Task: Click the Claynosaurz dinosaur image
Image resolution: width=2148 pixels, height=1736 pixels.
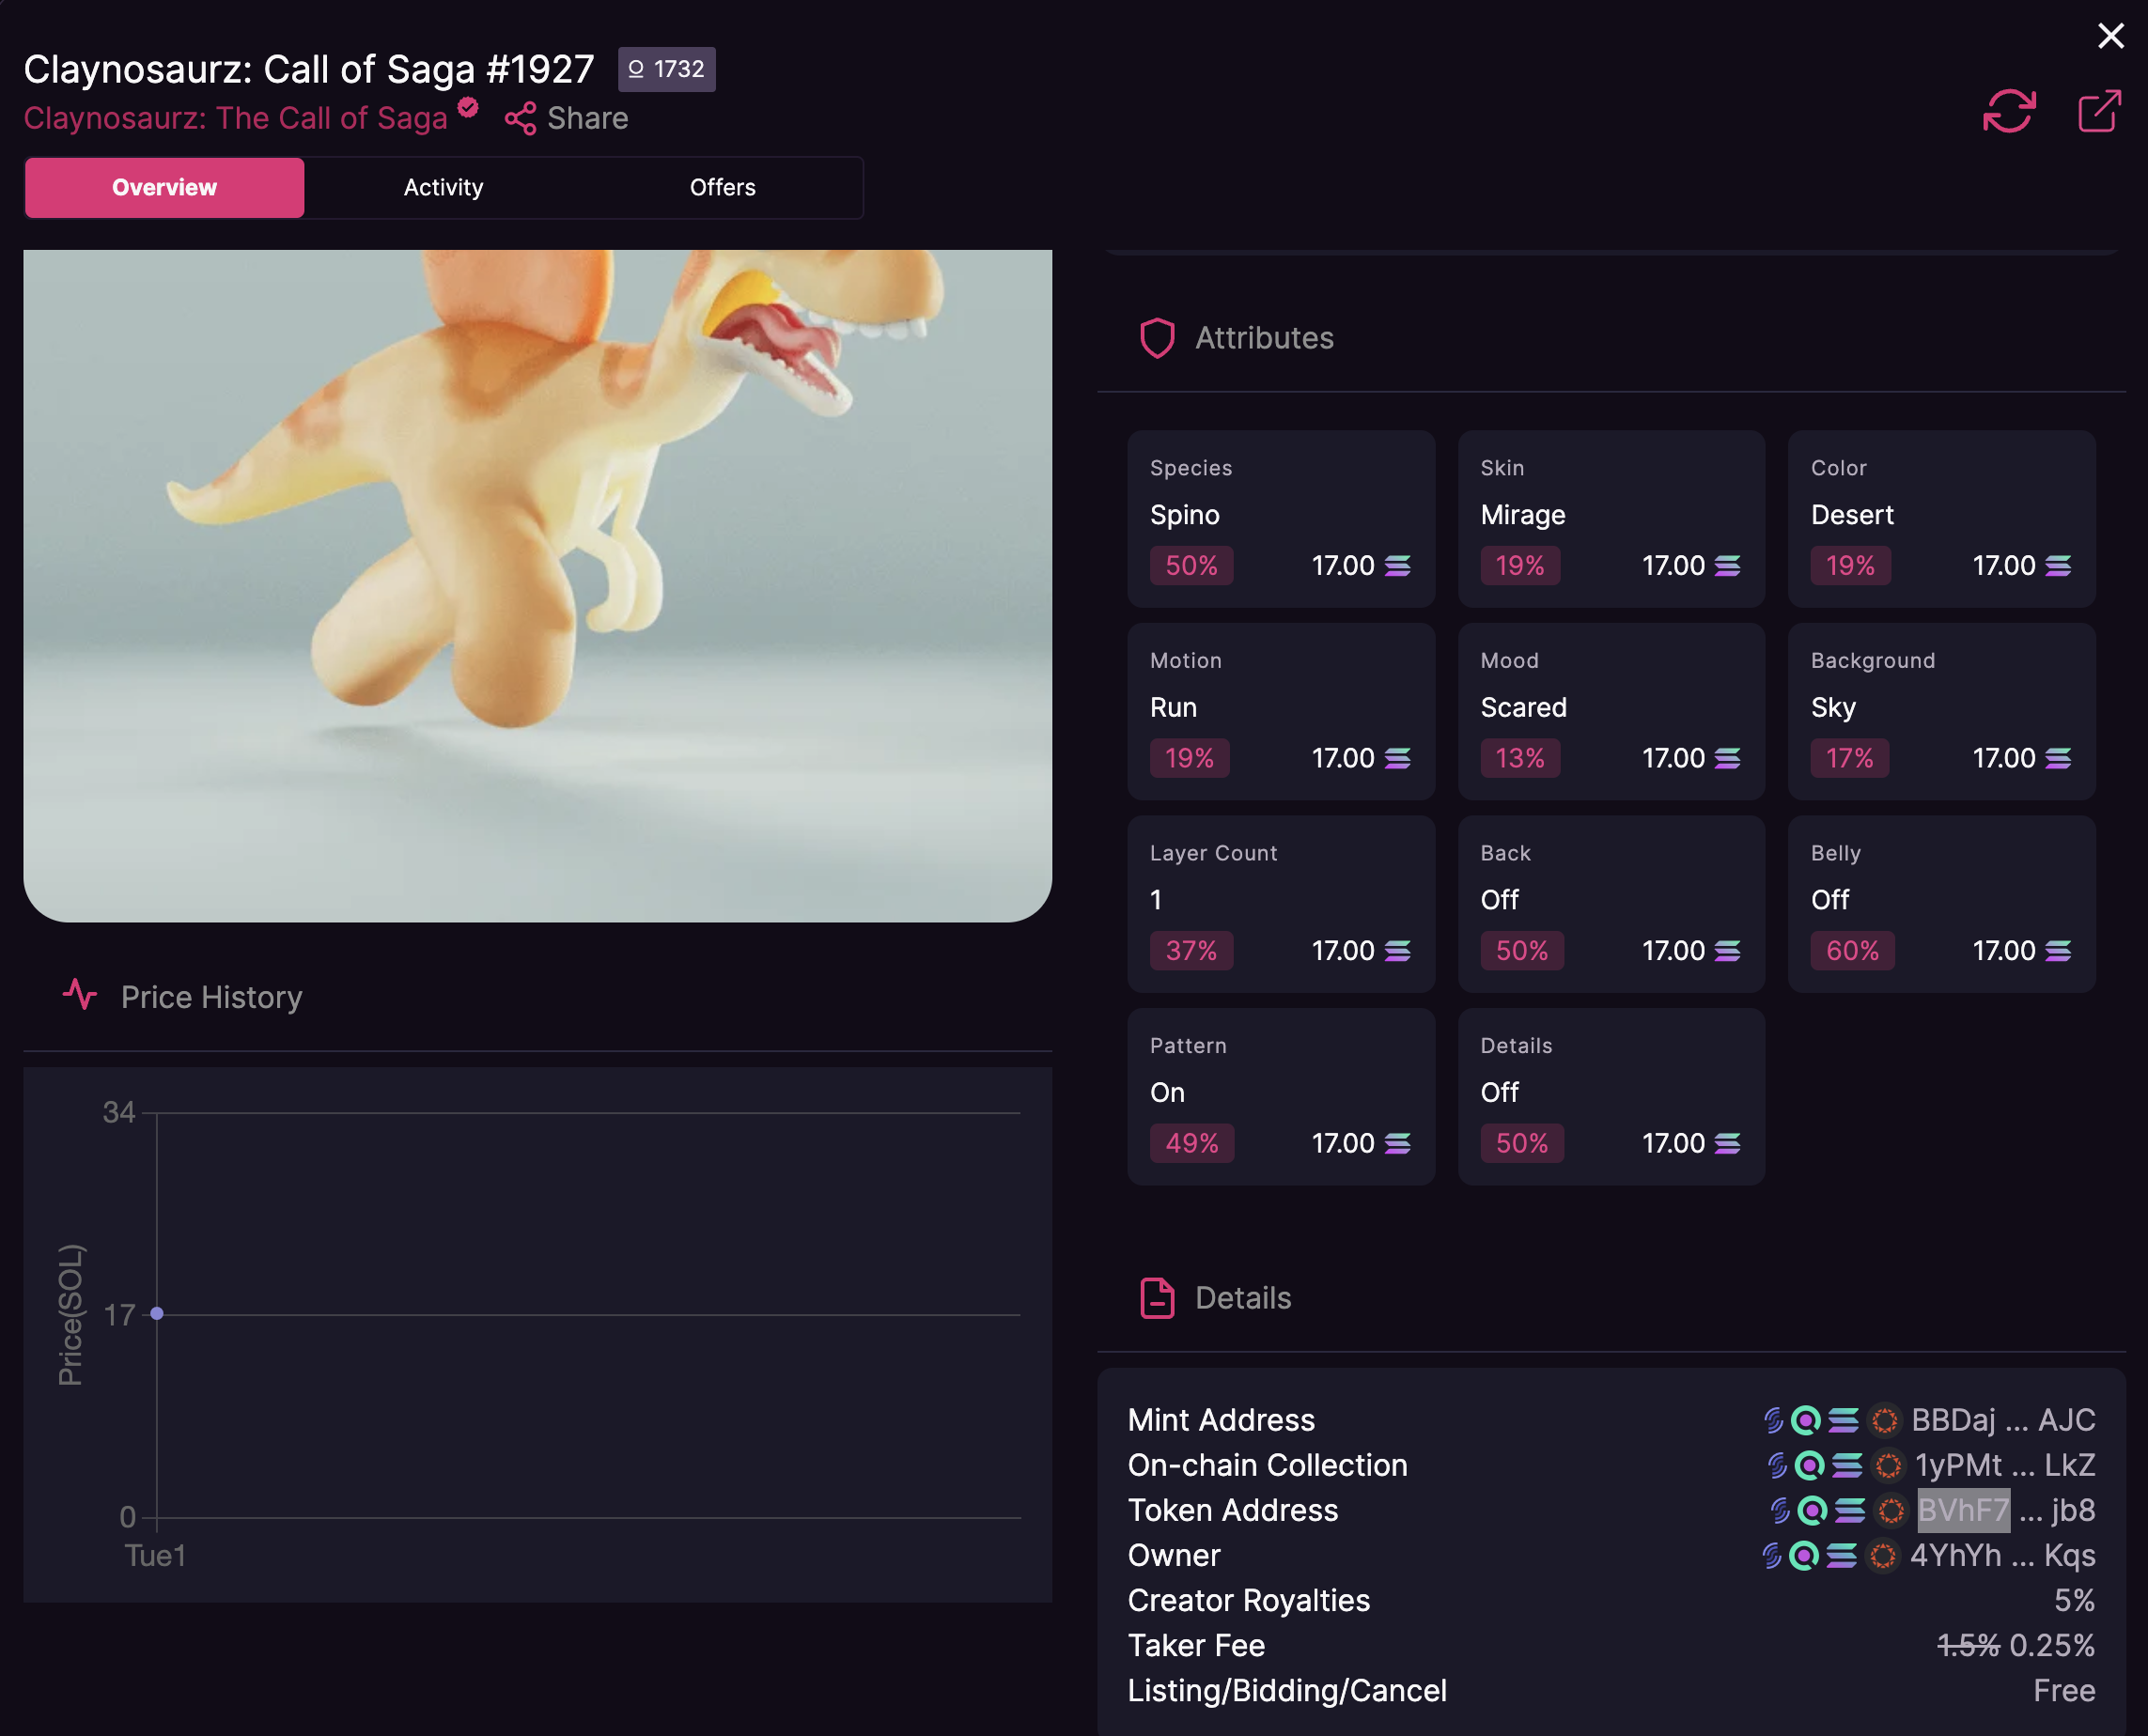Action: click(537, 585)
